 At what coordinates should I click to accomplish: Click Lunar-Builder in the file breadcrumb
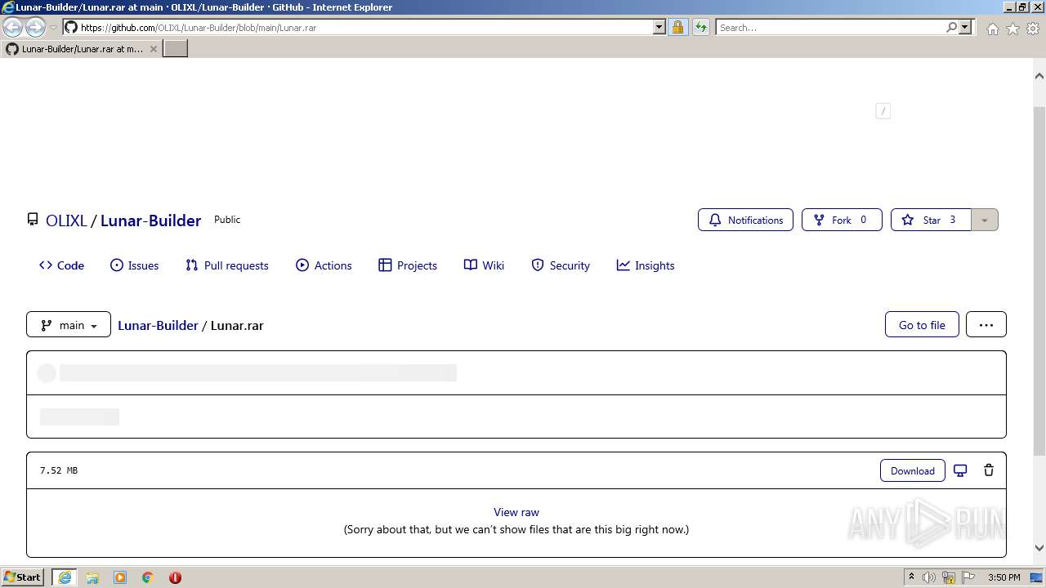[x=158, y=325]
